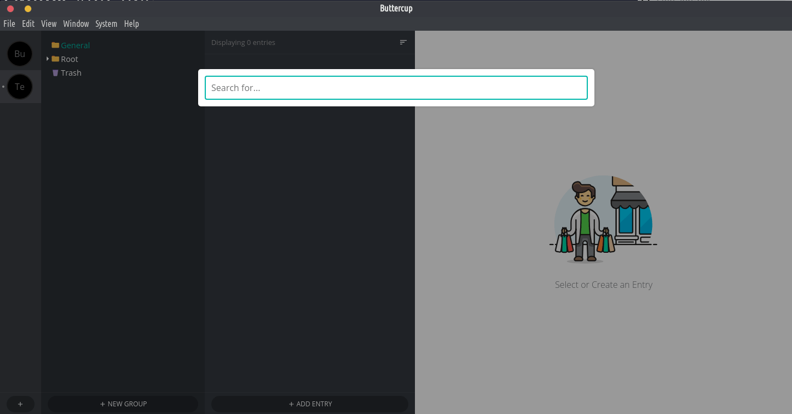This screenshot has height=414, width=792.
Task: Click the shopper illustration in the entry pane
Action: pyautogui.click(x=603, y=219)
